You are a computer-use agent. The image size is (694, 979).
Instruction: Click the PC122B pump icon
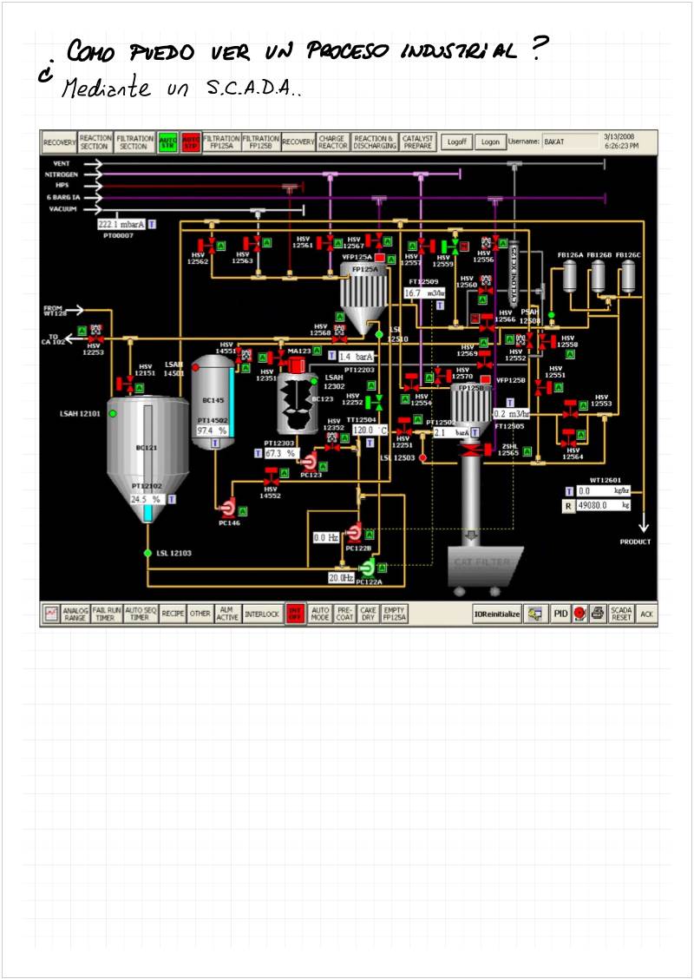tap(356, 533)
